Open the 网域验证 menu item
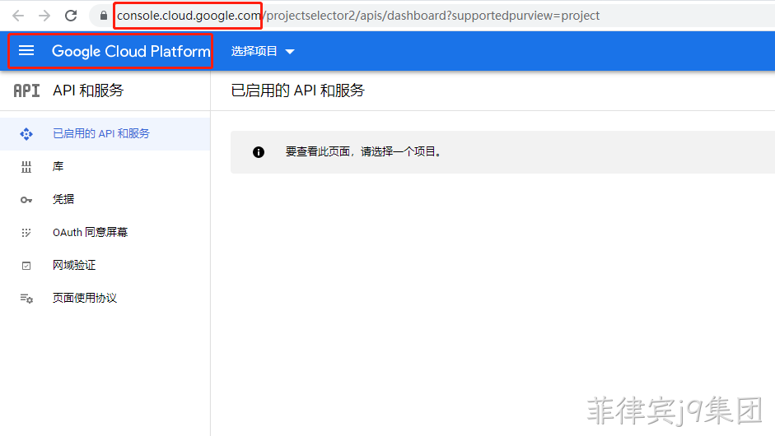The height and width of the screenshot is (436, 775). pos(105,265)
